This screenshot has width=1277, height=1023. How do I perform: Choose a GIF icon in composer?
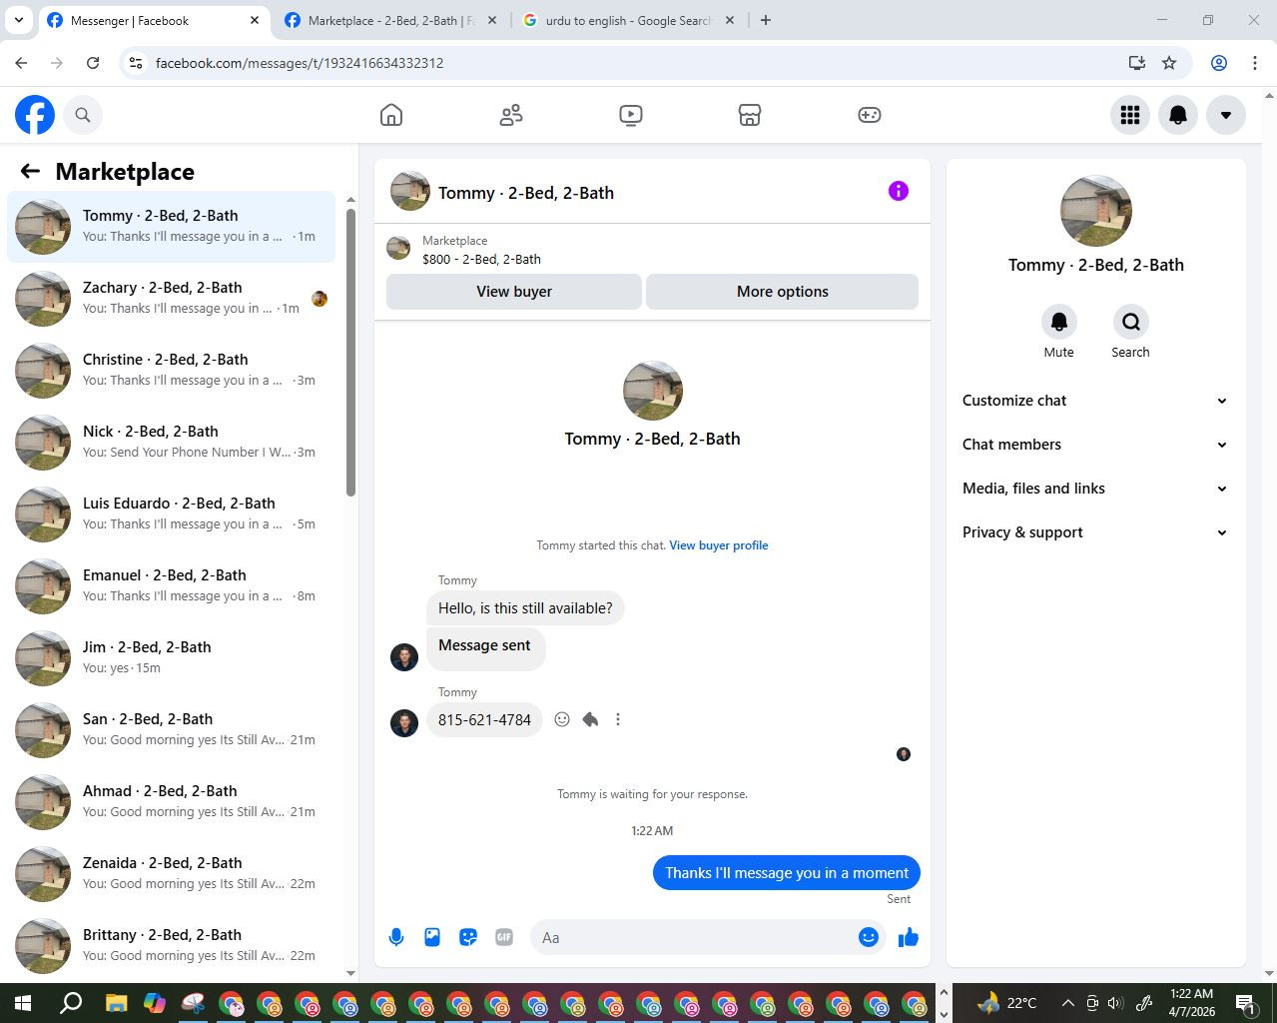coord(504,937)
